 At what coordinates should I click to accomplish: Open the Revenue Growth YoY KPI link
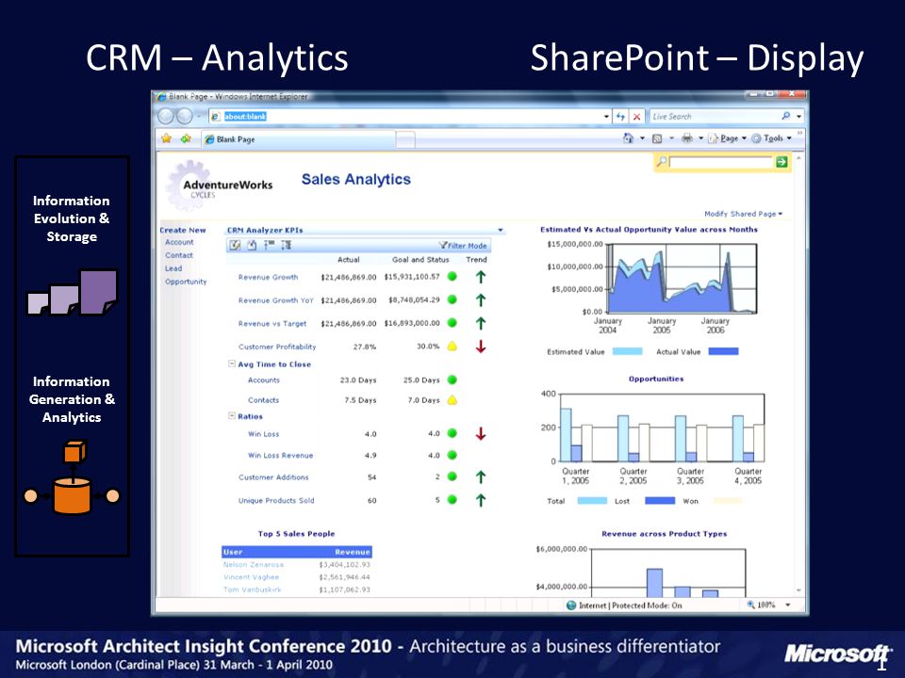[276, 300]
